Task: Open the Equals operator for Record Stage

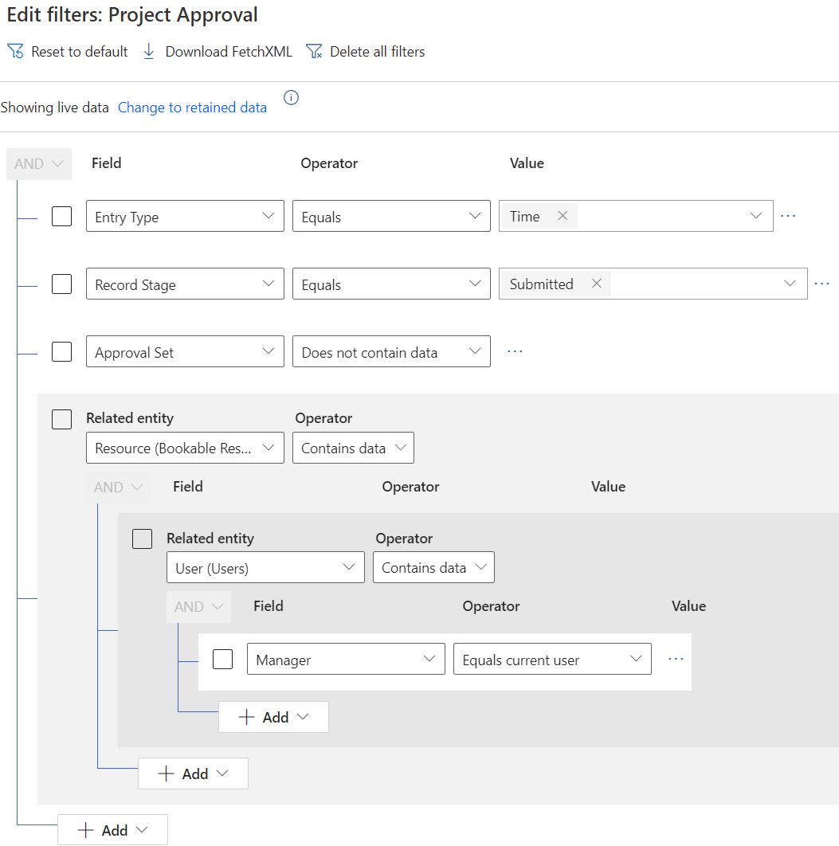Action: click(391, 284)
